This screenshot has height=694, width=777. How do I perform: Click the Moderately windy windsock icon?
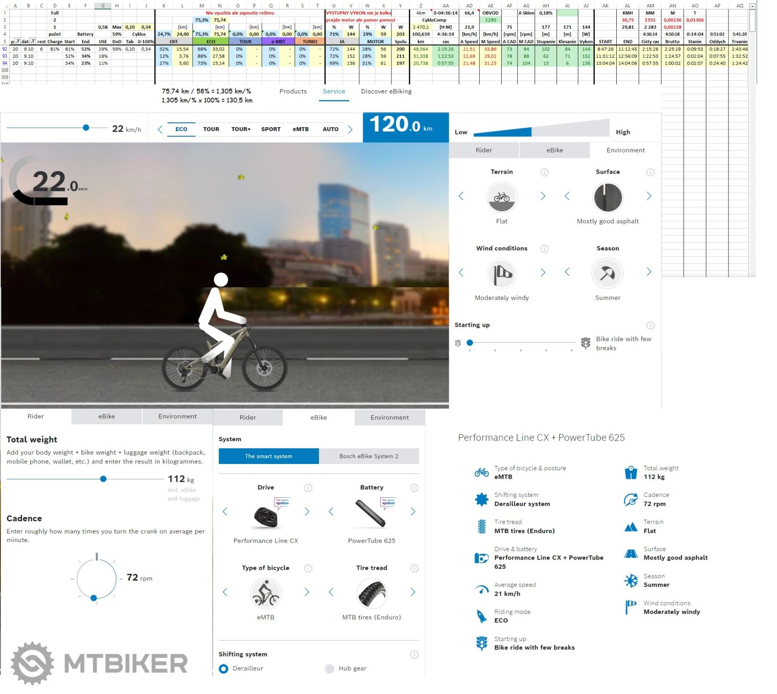click(501, 274)
